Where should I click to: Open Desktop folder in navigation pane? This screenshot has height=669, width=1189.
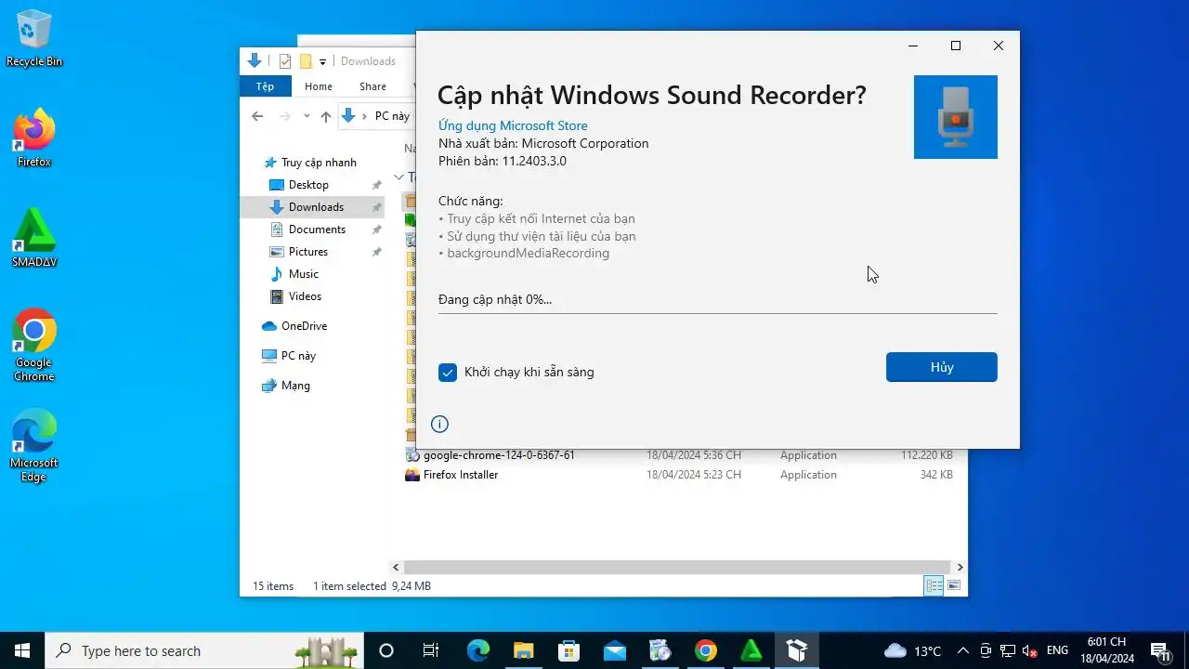coord(308,185)
